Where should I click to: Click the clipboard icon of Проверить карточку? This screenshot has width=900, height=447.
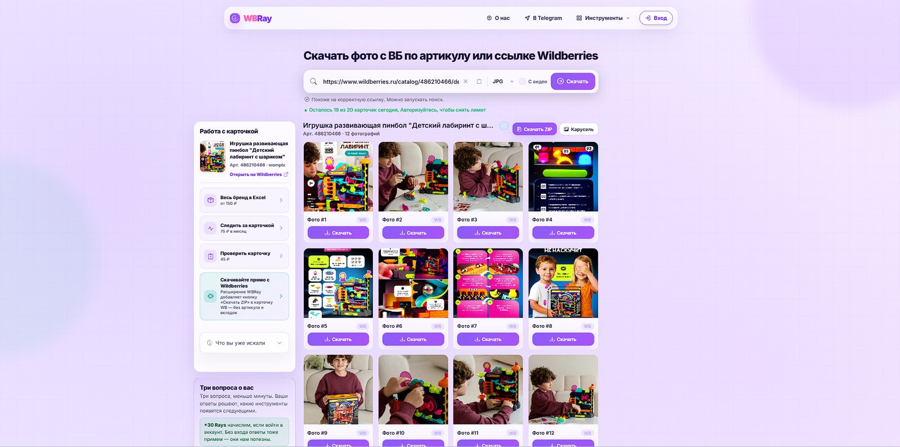pos(210,256)
